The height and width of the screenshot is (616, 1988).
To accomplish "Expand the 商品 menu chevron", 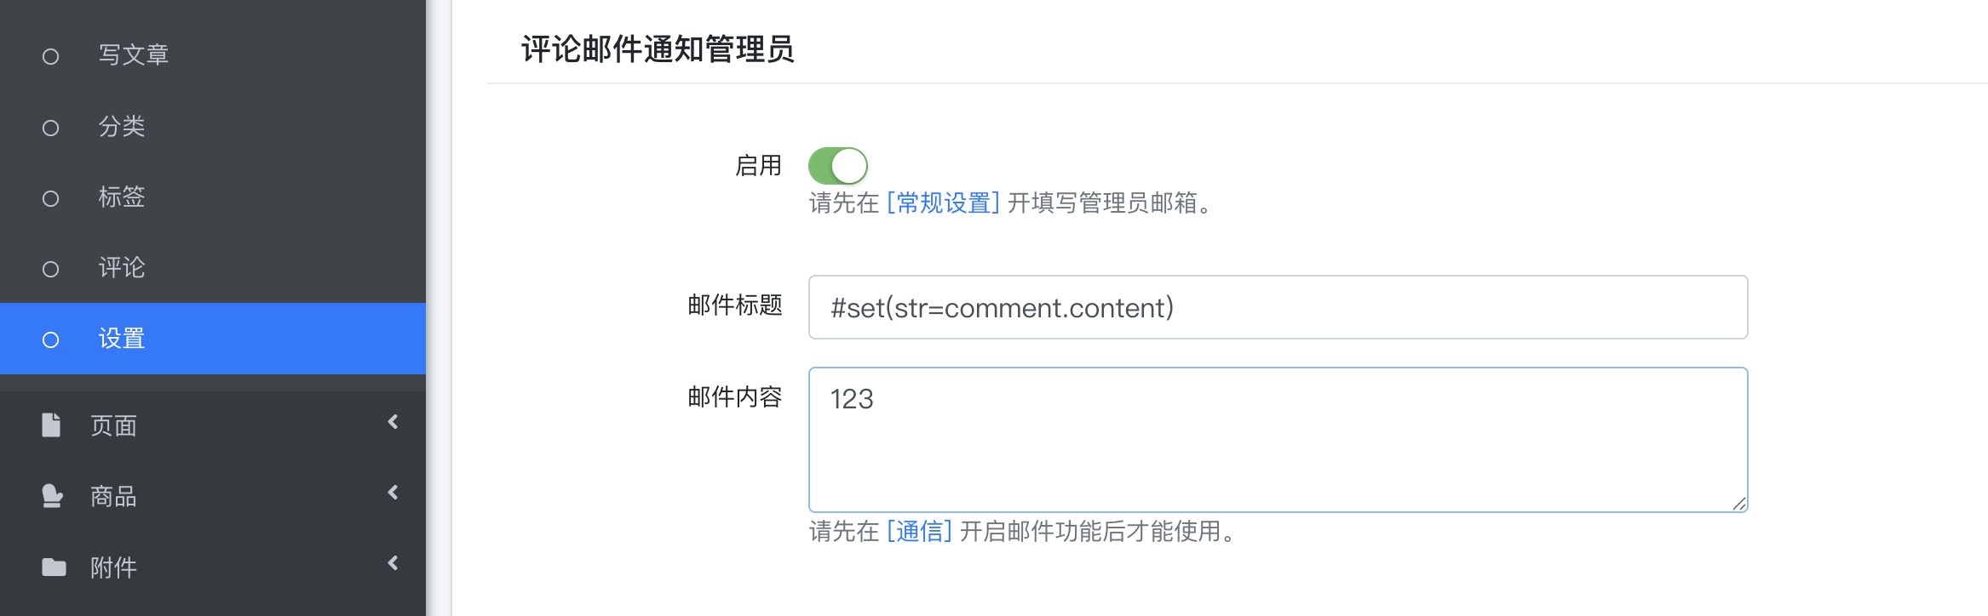I will pyautogui.click(x=393, y=493).
